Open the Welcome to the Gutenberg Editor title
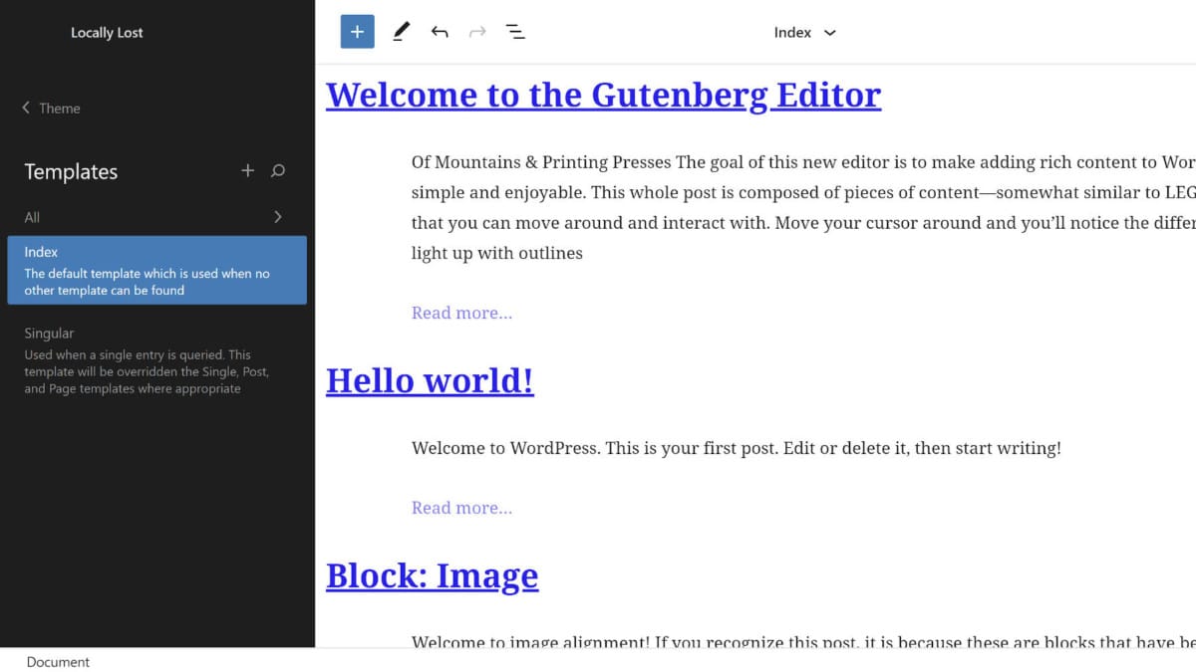 coord(603,95)
